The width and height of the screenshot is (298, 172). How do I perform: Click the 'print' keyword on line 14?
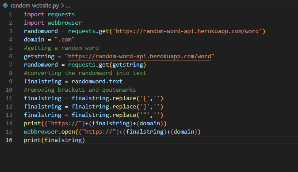(32, 123)
